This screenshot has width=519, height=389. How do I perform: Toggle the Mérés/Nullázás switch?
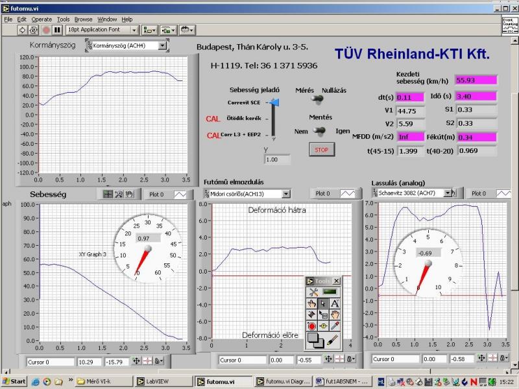point(317,99)
